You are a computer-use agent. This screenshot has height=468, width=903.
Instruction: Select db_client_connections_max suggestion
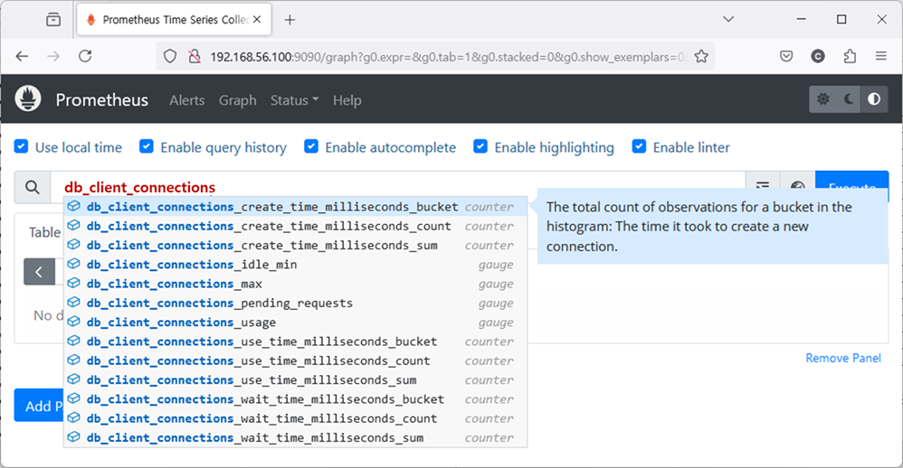click(x=296, y=284)
